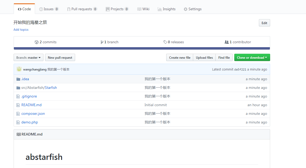
Task: Click the releases tag icon
Action: 165,42
